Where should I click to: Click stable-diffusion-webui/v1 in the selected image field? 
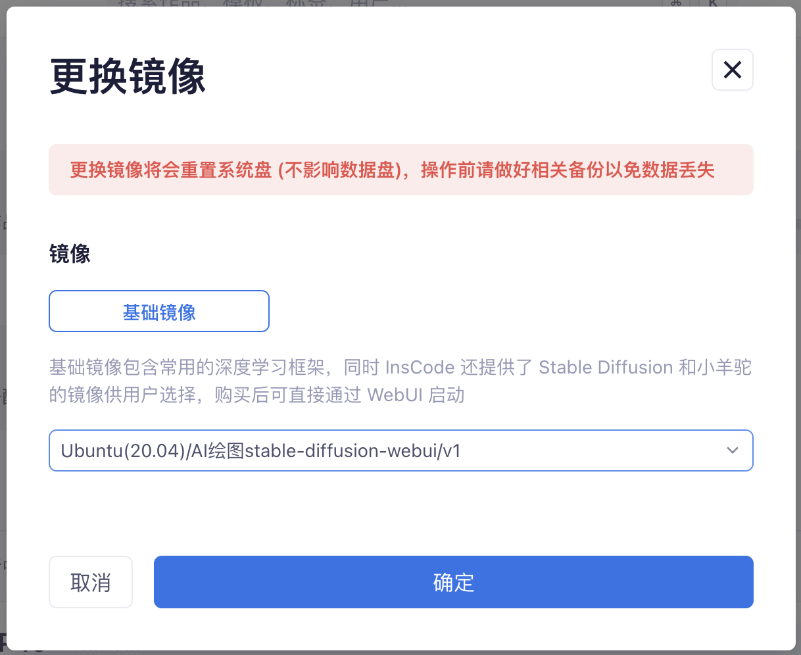(x=353, y=450)
